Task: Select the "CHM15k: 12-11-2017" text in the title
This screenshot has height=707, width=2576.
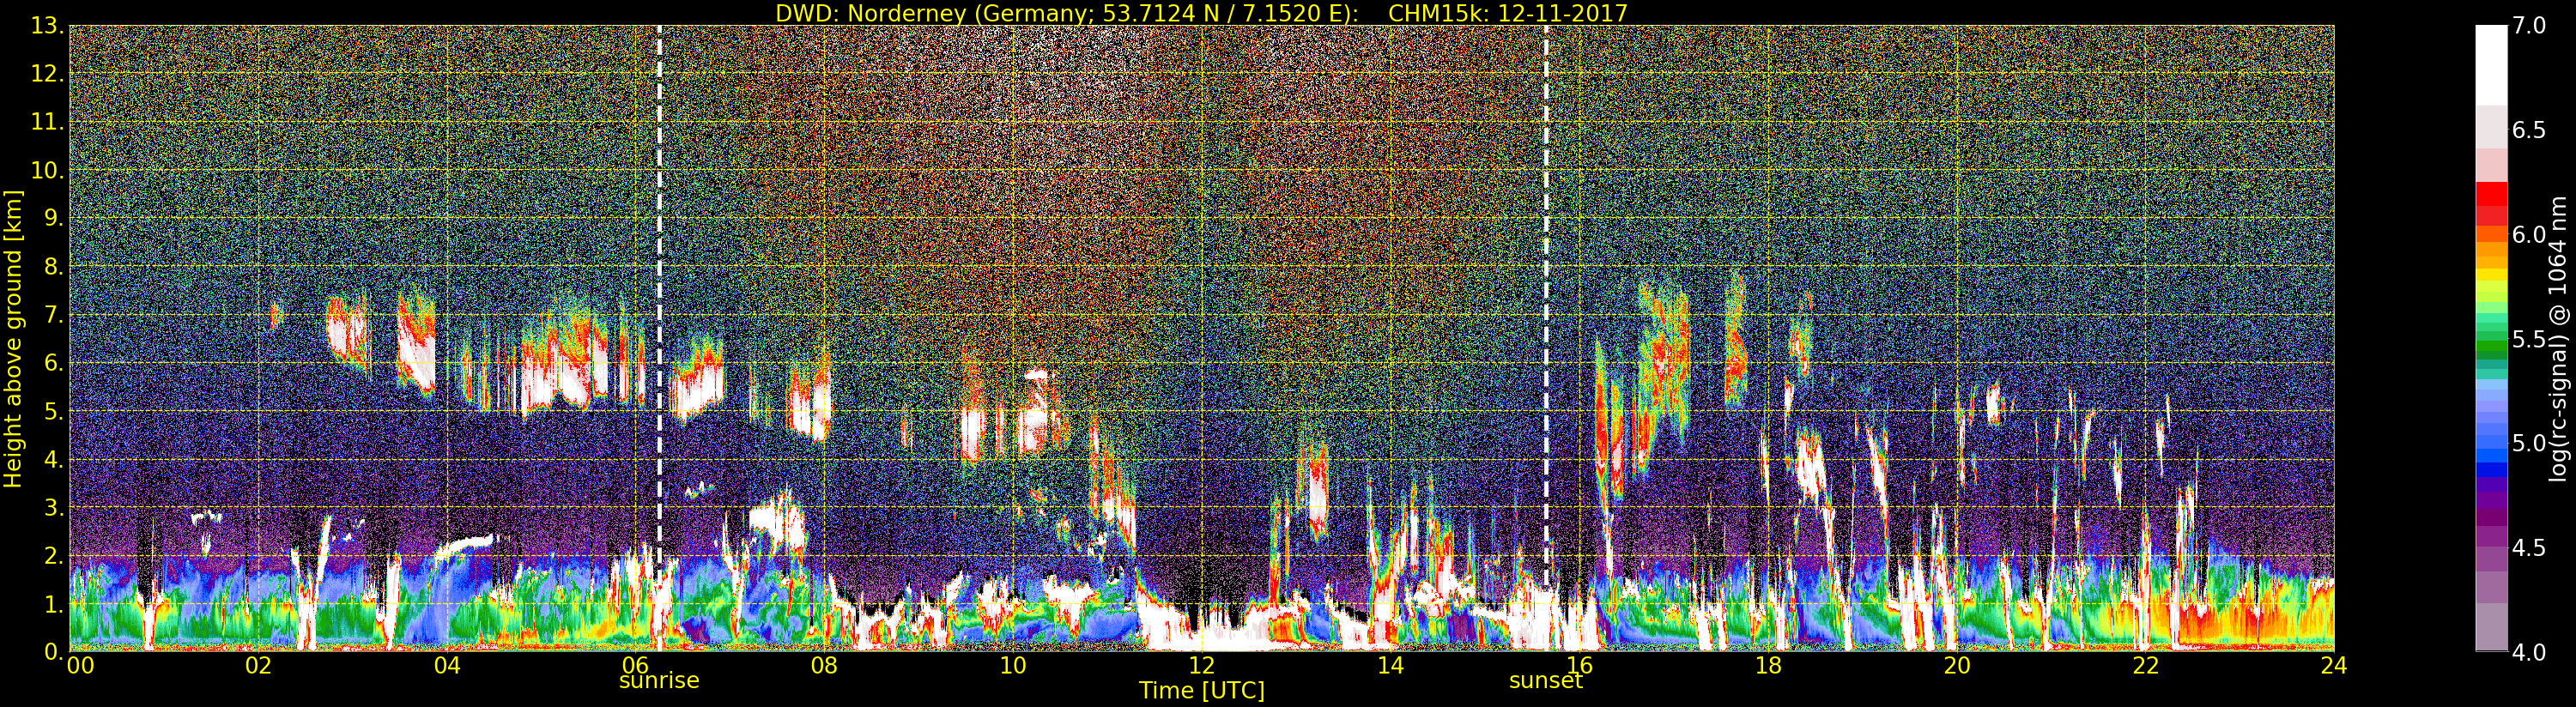Action: point(1508,13)
